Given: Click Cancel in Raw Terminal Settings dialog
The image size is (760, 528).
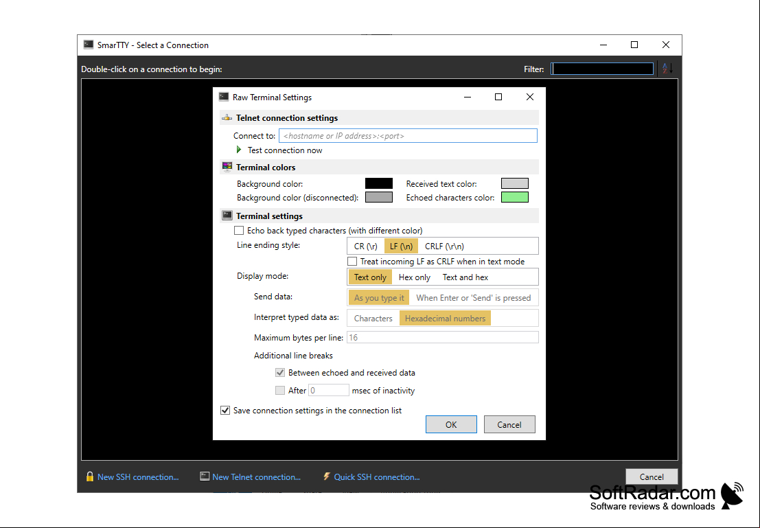Looking at the screenshot, I should pos(509,424).
